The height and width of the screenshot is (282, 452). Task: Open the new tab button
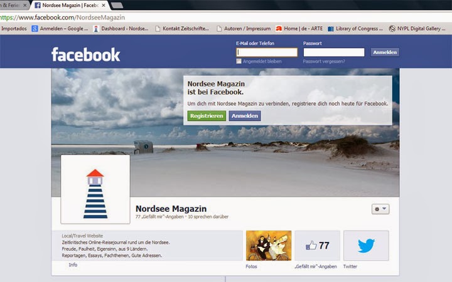(x=117, y=5)
